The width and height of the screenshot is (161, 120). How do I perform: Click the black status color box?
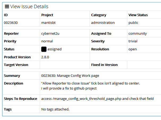[x=44, y=49]
